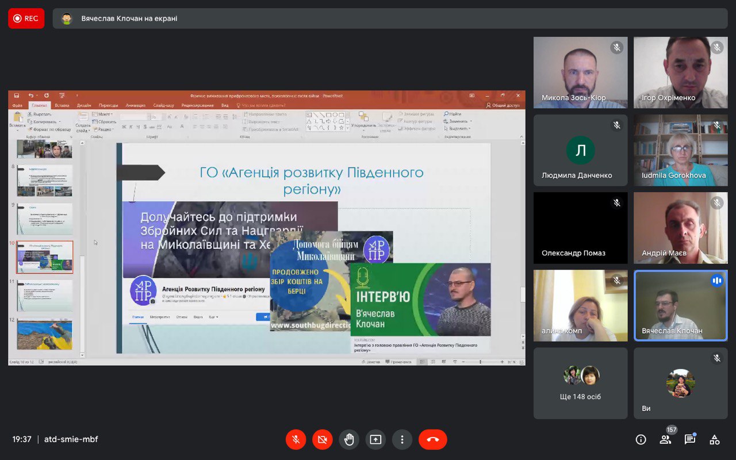Open Раздел section dropdown

103,129
